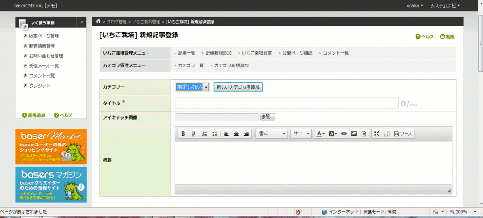Insert a hyperlink via link icon
Viewport: 483px width, 218px height.
344,134
